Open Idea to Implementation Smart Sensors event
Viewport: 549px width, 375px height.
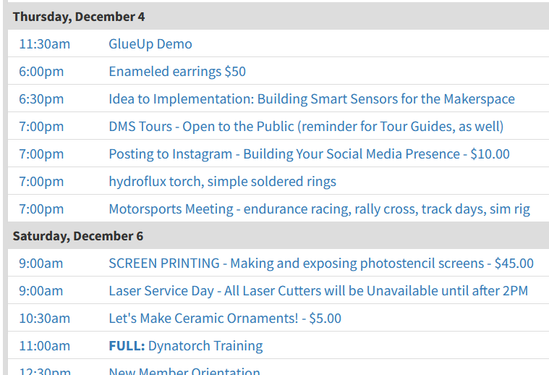tap(312, 99)
